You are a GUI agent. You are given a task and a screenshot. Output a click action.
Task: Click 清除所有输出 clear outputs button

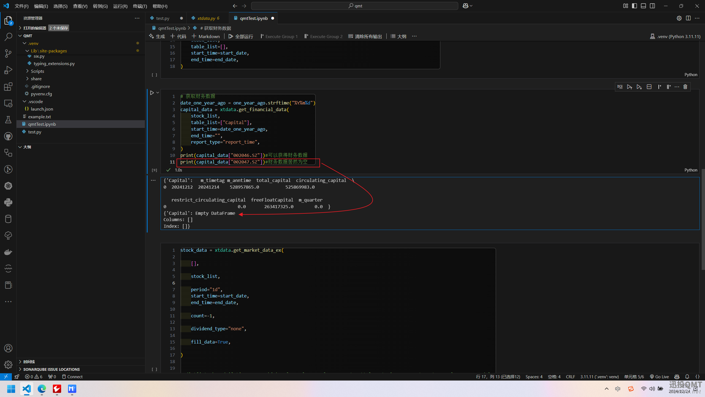[365, 36]
